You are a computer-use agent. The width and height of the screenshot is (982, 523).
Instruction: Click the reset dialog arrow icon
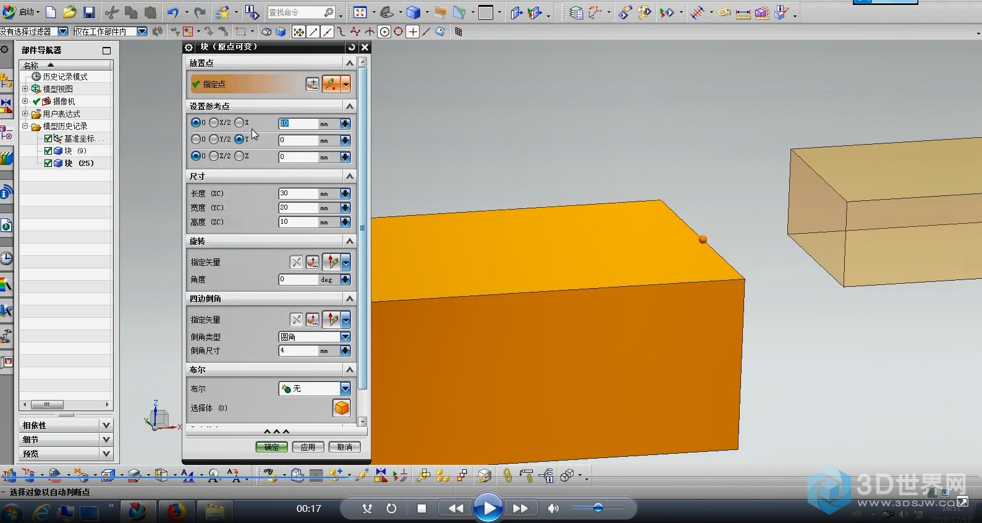coord(352,47)
